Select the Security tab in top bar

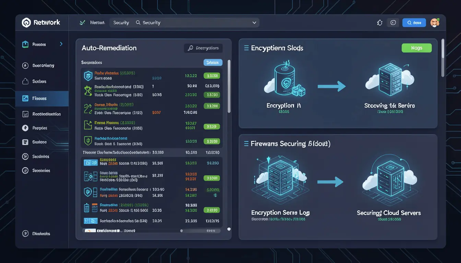pos(121,23)
